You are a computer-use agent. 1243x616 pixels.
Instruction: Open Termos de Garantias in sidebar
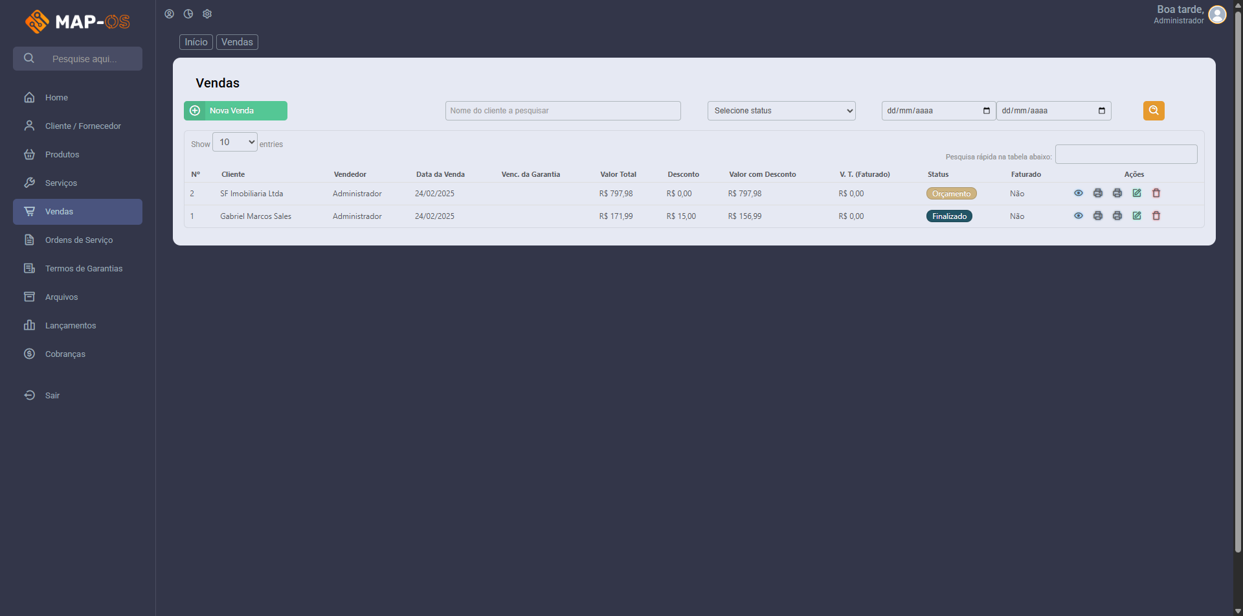click(x=78, y=269)
